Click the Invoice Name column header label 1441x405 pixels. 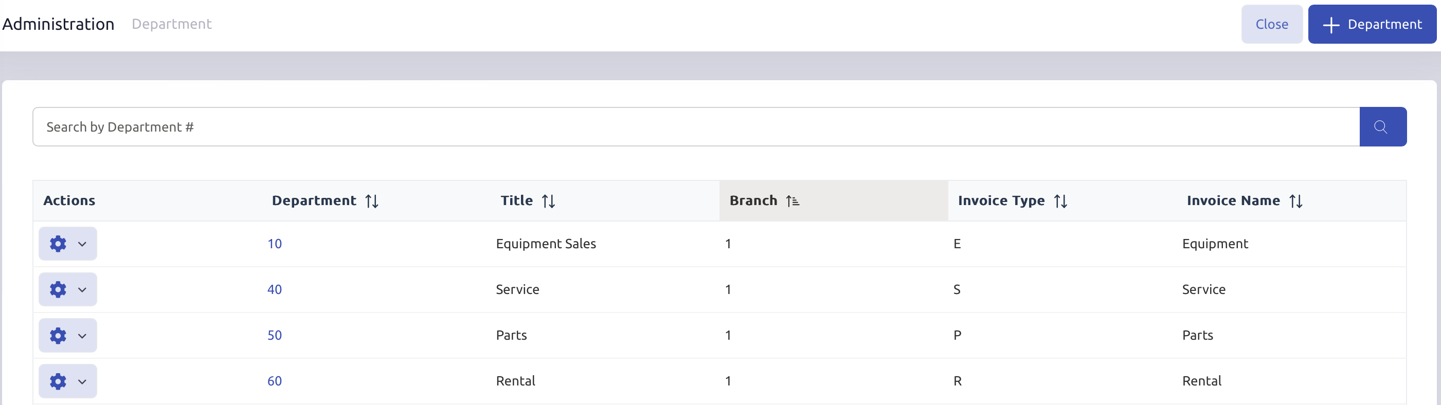1233,201
